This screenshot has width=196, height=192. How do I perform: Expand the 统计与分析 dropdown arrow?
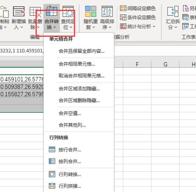point(154,27)
